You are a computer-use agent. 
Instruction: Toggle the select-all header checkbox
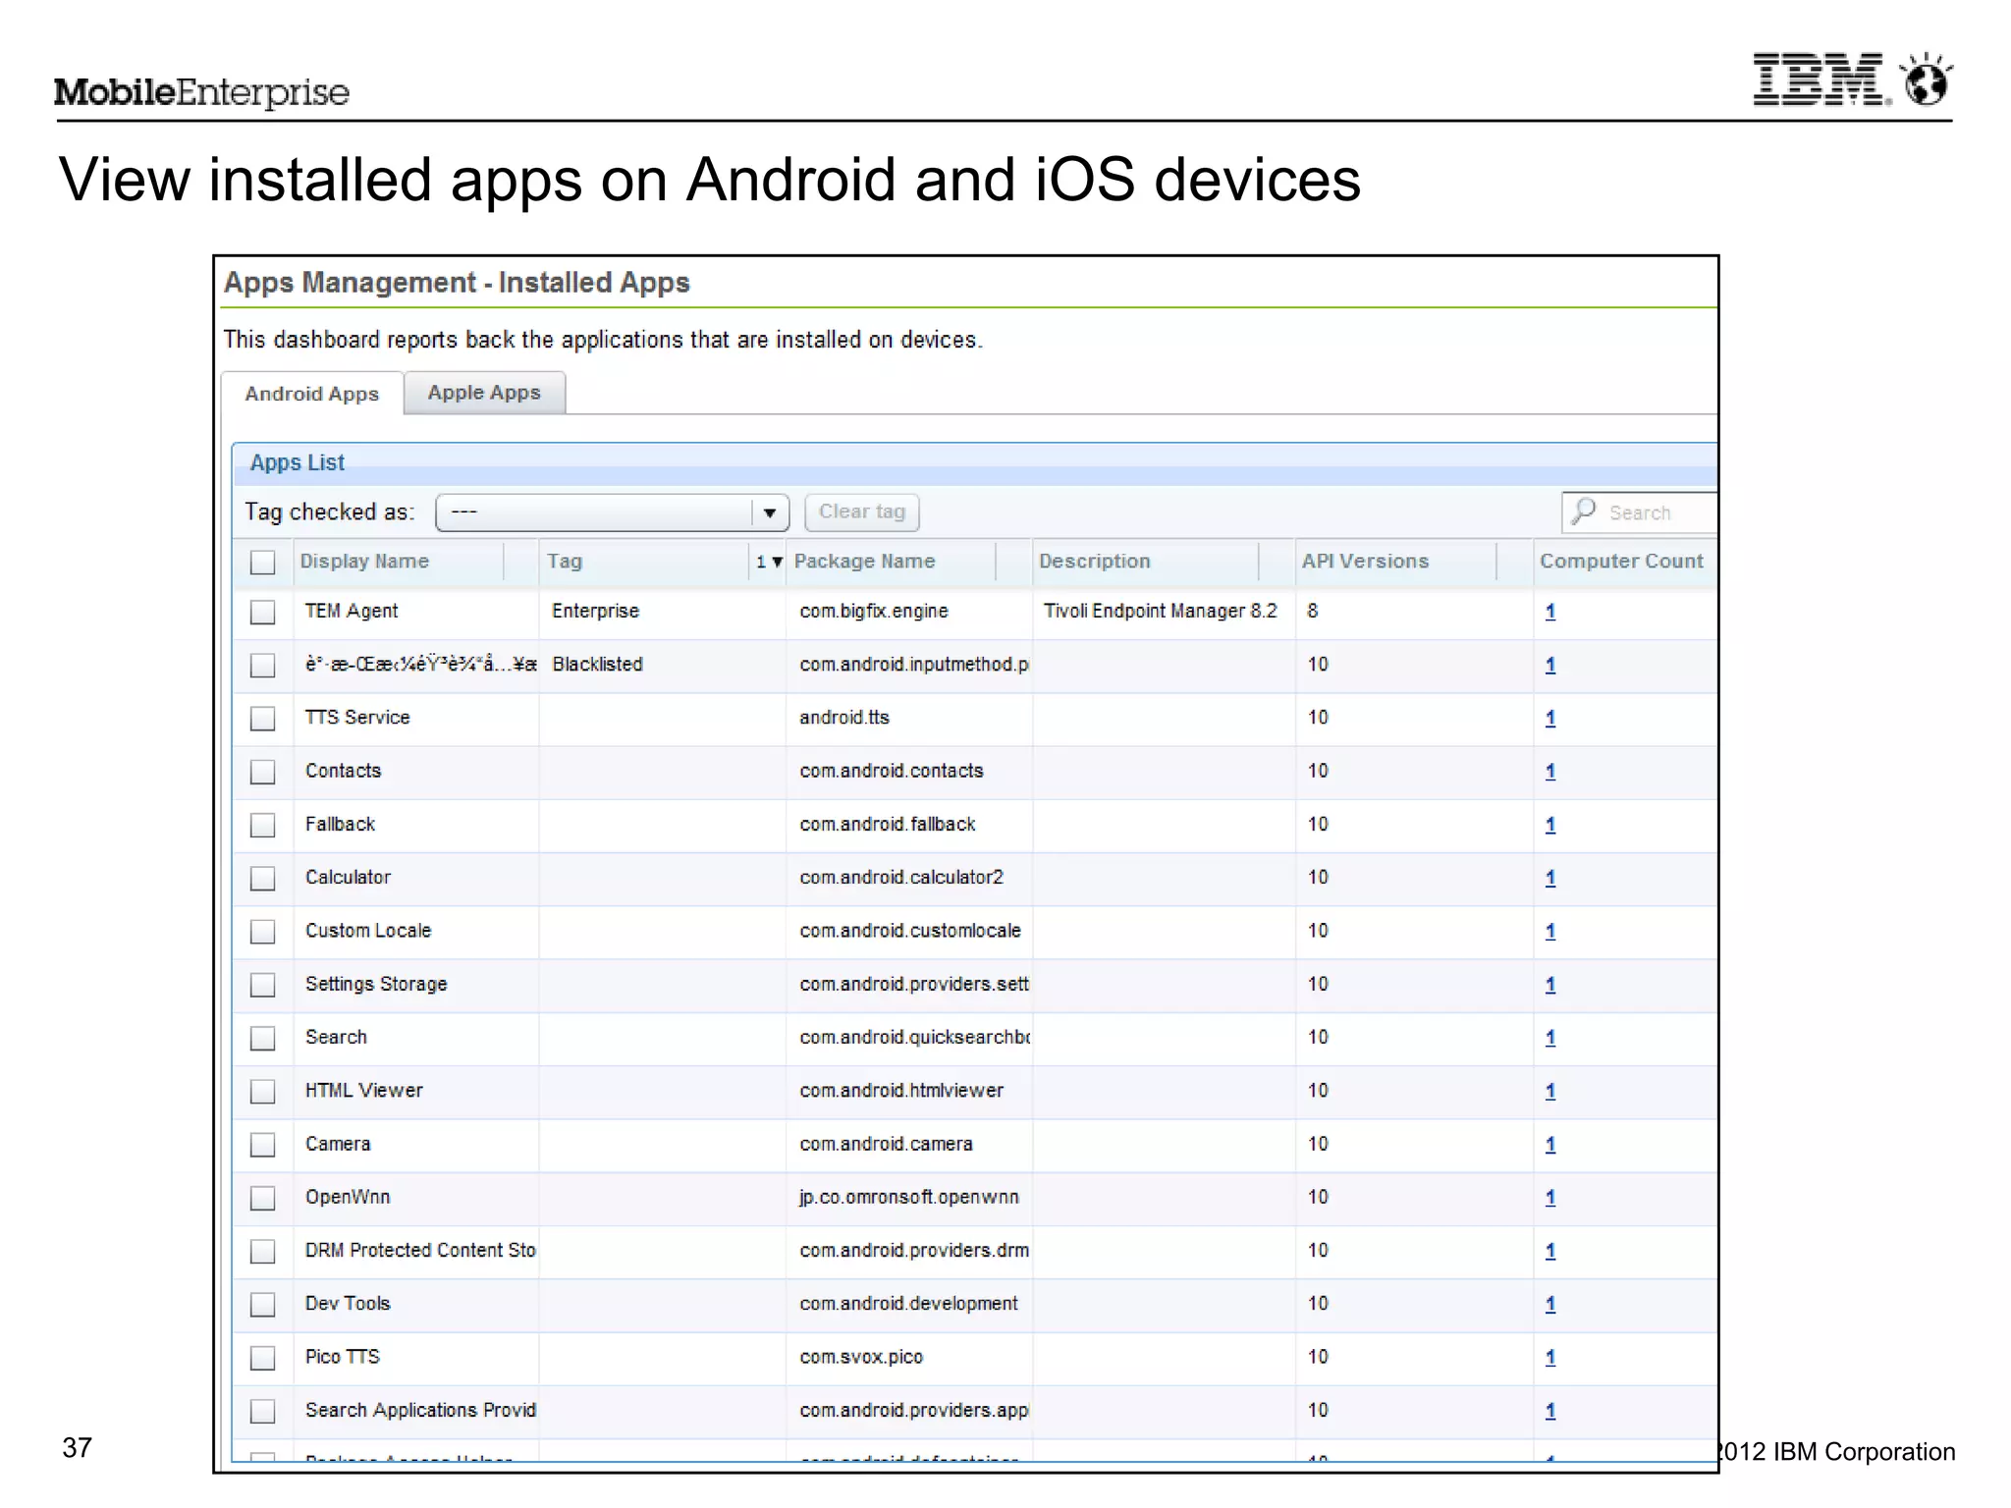pos(262,563)
